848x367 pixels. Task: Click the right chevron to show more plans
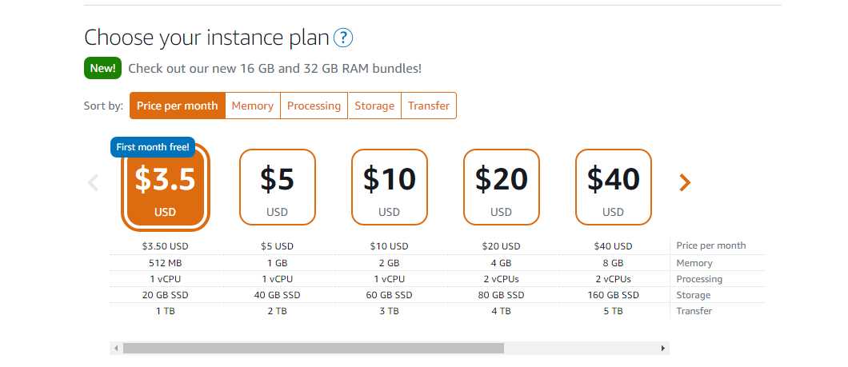(684, 183)
